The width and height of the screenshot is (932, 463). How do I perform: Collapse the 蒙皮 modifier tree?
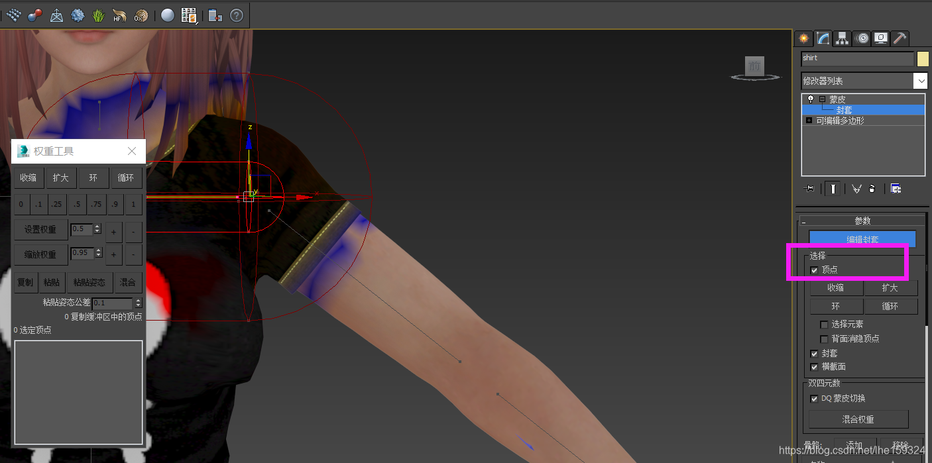click(822, 99)
